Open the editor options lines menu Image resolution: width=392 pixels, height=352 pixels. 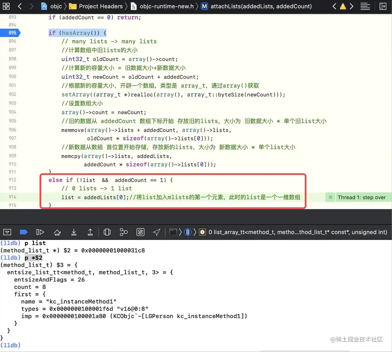[x=365, y=6]
